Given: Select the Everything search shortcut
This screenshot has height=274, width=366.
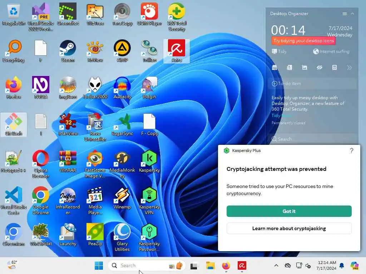Looking at the screenshot, I should pos(14,51).
